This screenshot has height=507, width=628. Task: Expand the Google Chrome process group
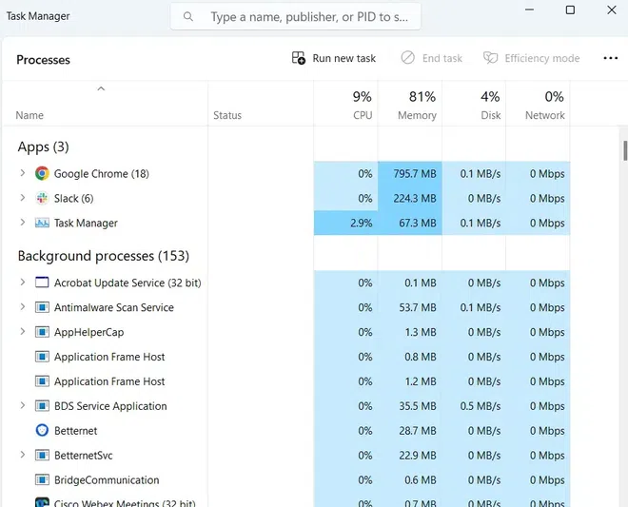click(23, 173)
